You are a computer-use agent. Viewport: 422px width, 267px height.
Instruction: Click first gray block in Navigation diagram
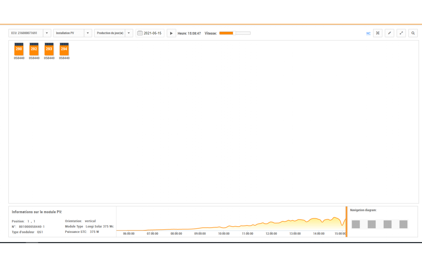(x=356, y=224)
